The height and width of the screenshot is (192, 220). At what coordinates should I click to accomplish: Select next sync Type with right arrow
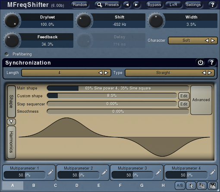pos(210,73)
